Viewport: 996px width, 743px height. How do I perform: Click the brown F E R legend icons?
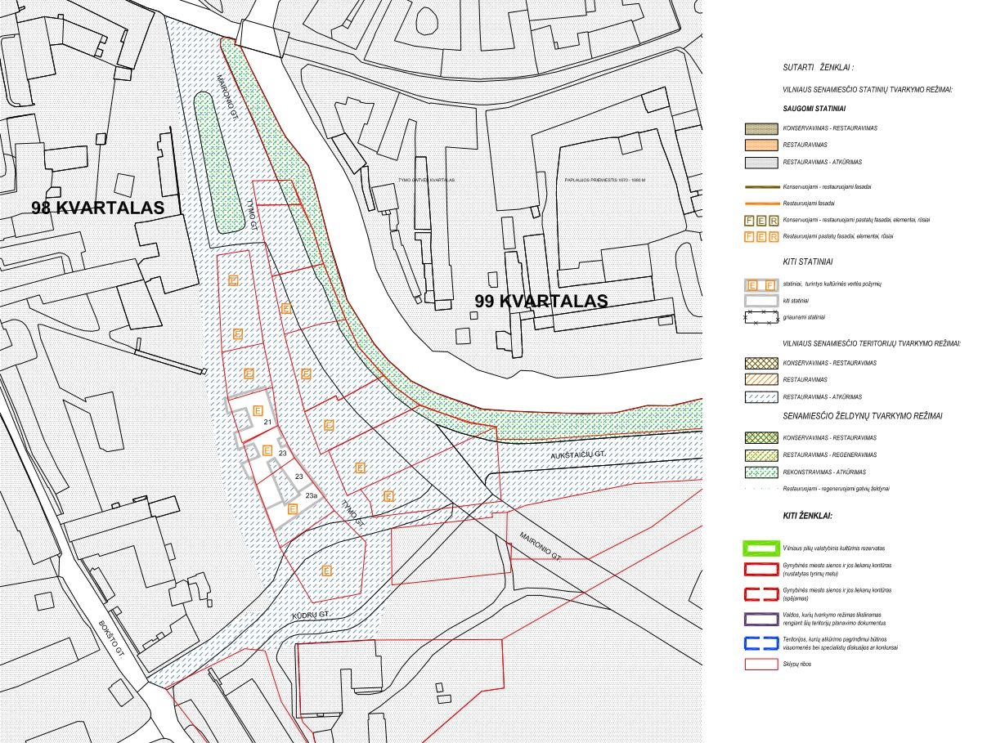point(760,219)
